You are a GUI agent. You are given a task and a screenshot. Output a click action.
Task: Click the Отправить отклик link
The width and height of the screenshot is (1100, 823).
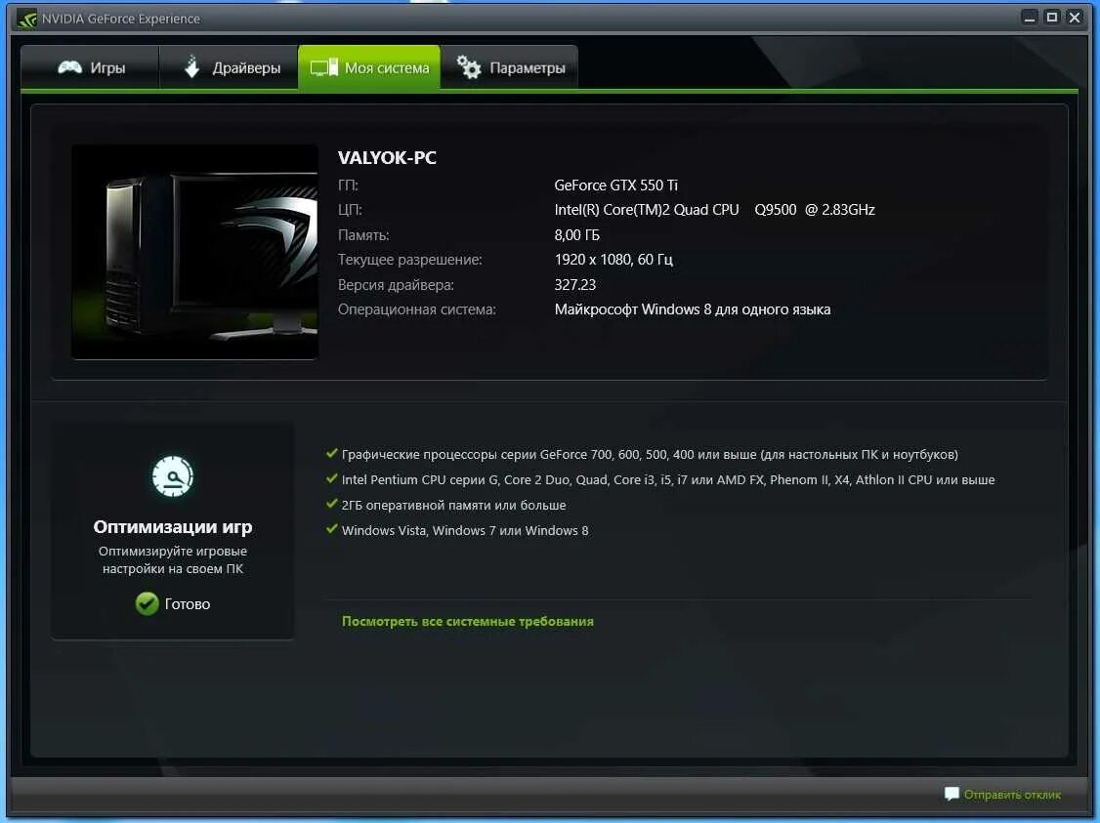point(1012,795)
